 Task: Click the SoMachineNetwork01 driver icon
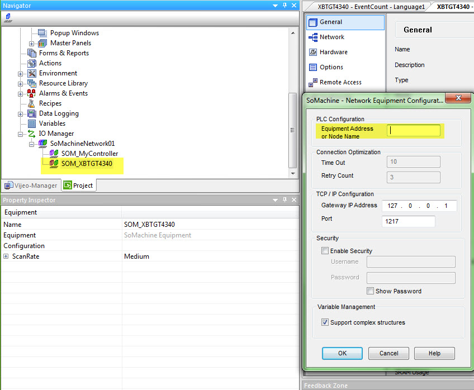pyautogui.click(x=42, y=143)
